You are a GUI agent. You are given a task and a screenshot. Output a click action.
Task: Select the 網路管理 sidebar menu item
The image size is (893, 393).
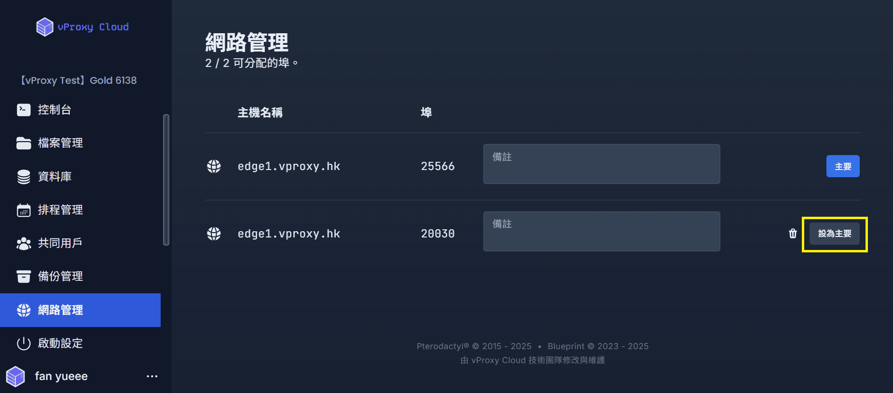coord(80,310)
